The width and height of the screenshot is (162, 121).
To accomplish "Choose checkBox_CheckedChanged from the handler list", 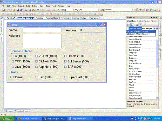I will tap(141, 31).
